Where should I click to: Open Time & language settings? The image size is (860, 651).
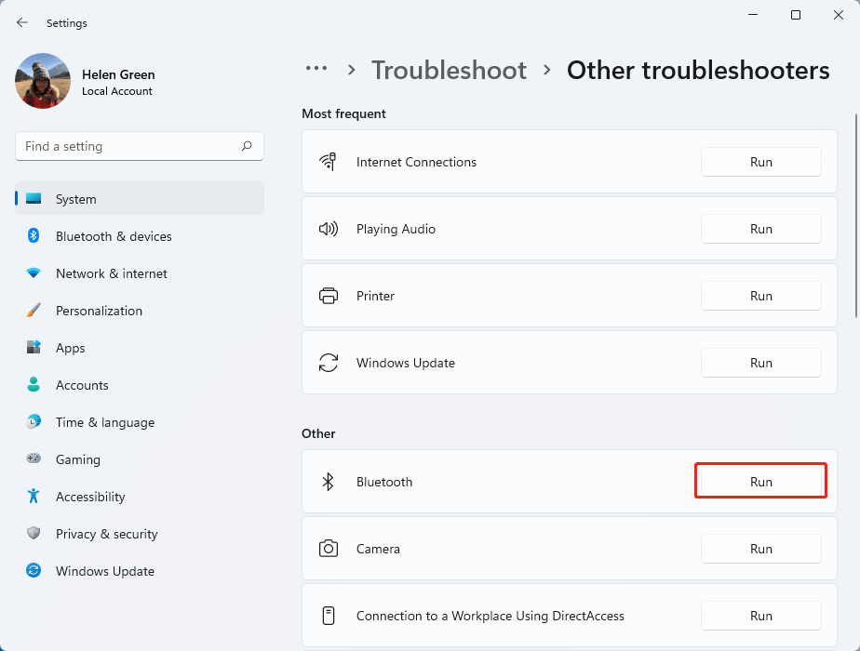pos(140,422)
